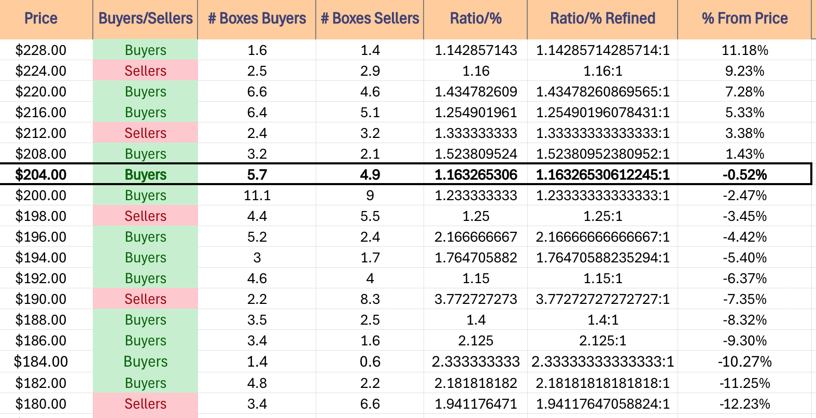The width and height of the screenshot is (816, 418).
Task: Click the 8.3 sellers boxes cell
Action: (x=370, y=299)
